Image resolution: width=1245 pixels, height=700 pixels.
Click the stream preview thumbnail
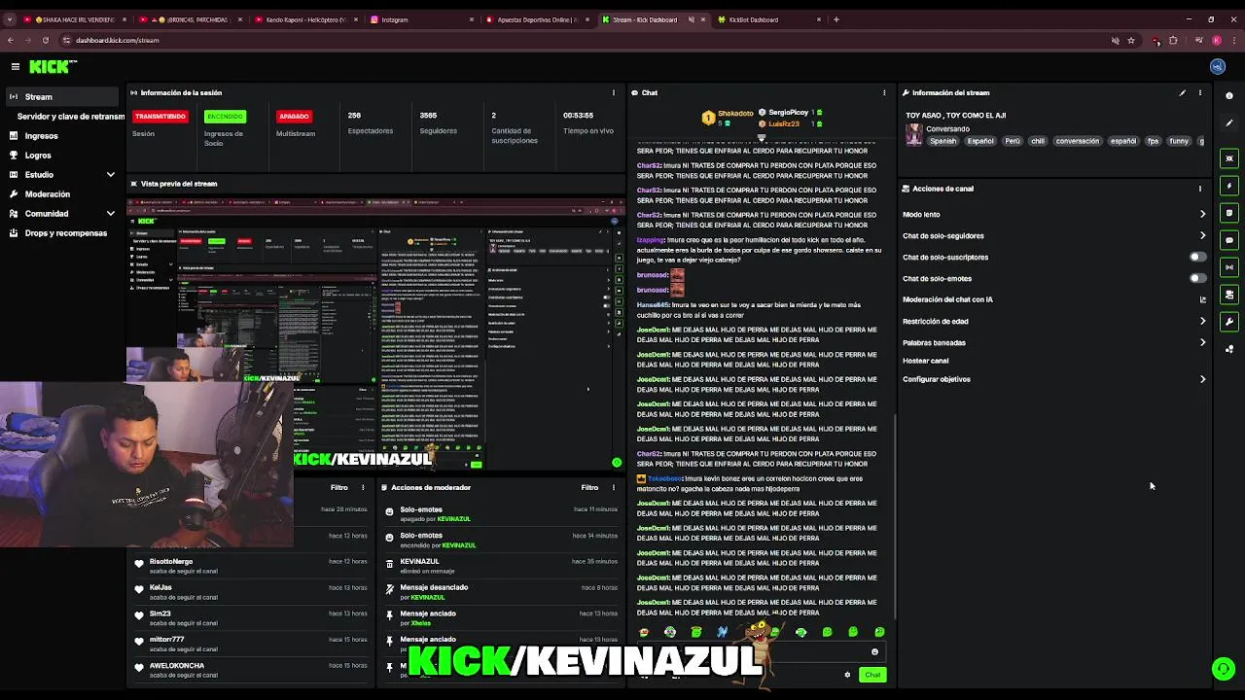(x=376, y=335)
